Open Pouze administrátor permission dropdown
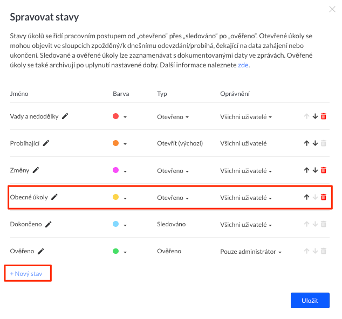Image resolution: width=342 pixels, height=319 pixels. [x=251, y=252]
